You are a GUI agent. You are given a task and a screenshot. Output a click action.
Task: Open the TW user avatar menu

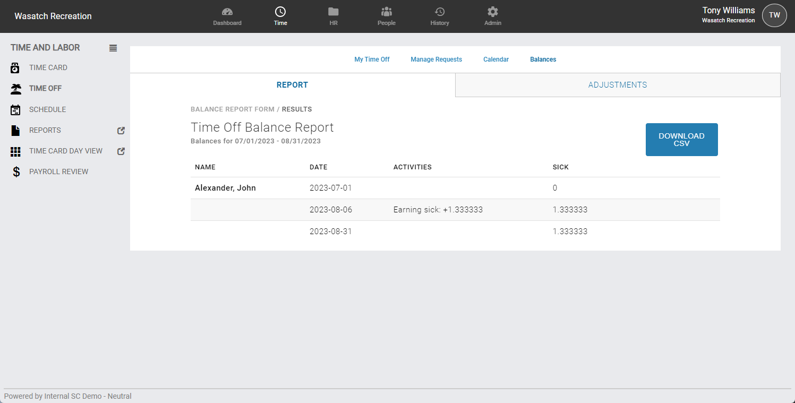tap(774, 15)
